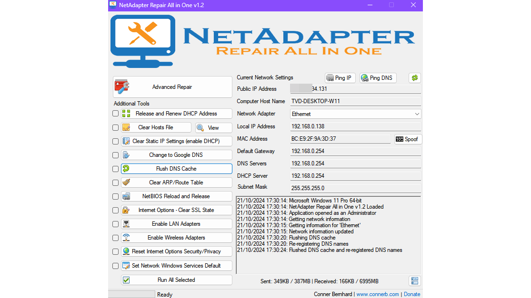This screenshot has width=531, height=298.
Task: Close the NetAdapter Repair window
Action: pyautogui.click(x=413, y=5)
